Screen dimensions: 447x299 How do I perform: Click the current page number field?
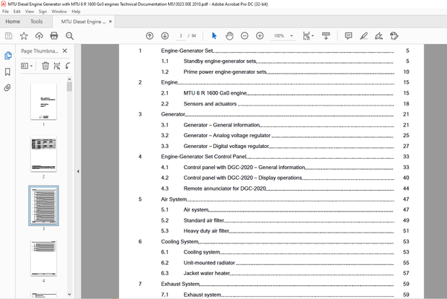(180, 35)
